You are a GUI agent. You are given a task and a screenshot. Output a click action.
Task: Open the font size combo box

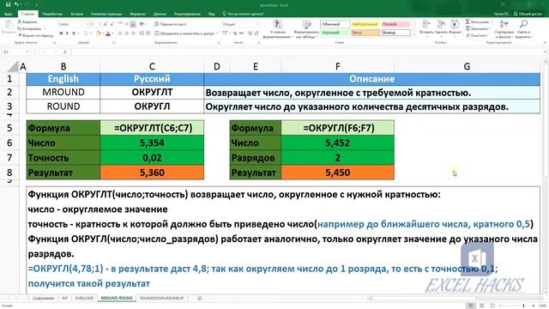tap(95, 24)
